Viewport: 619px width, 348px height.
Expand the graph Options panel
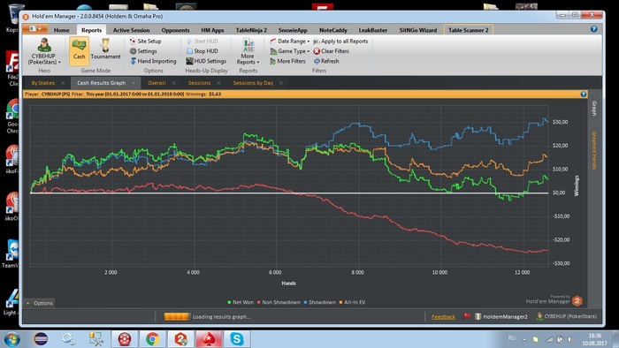[40, 303]
